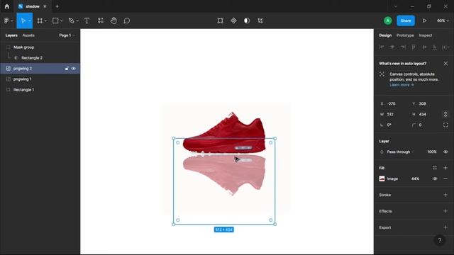Add a new file tab with plus
The height and width of the screenshot is (255, 454).
(57, 6)
